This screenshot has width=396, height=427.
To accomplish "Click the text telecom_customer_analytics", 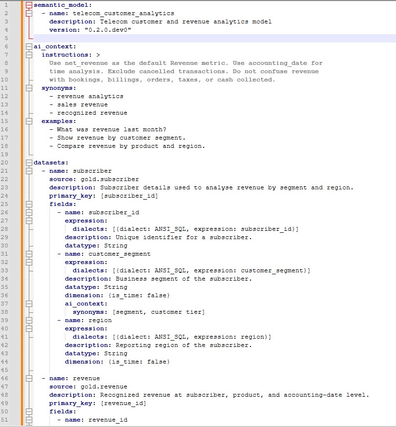I will click(124, 13).
